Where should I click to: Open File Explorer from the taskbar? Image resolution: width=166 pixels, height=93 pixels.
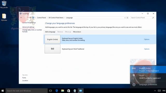63,91
